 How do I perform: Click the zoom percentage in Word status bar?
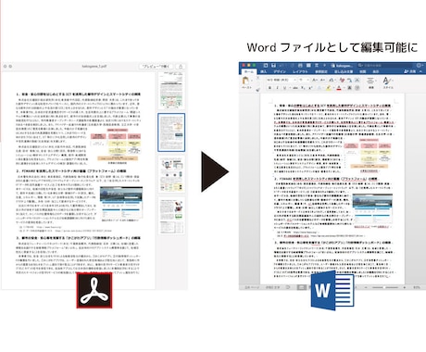pyautogui.click(x=417, y=287)
